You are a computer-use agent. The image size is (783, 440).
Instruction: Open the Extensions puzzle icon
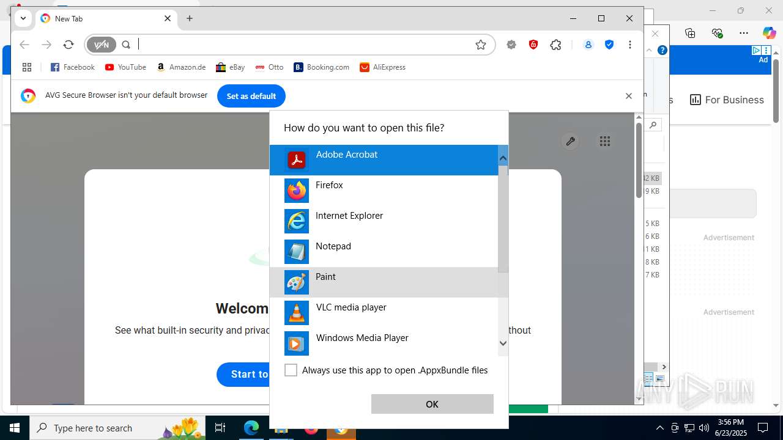(555, 45)
